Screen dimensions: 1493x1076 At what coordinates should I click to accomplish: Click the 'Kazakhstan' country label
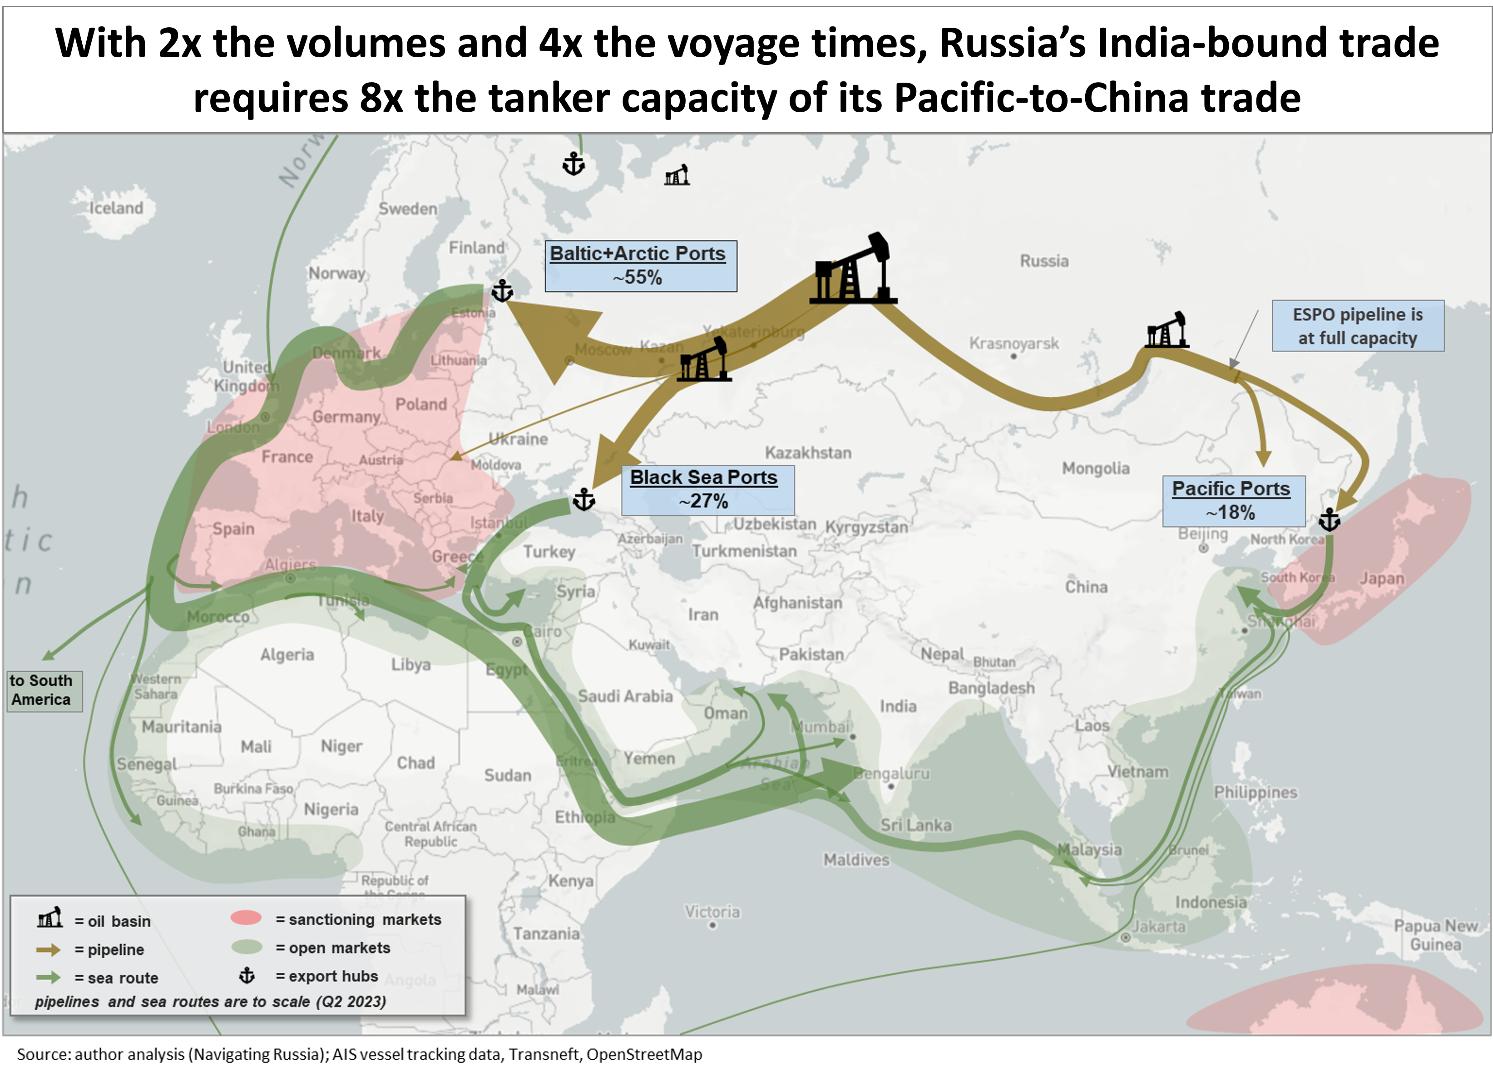coord(808,452)
